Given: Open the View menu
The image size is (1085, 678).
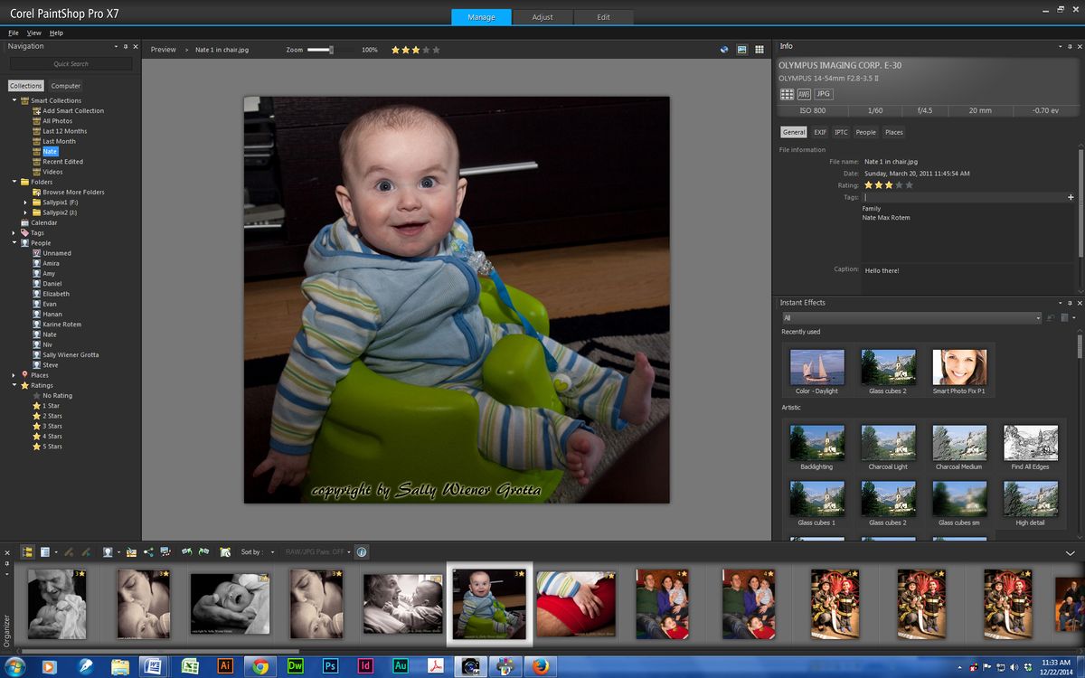Looking at the screenshot, I should pos(34,33).
